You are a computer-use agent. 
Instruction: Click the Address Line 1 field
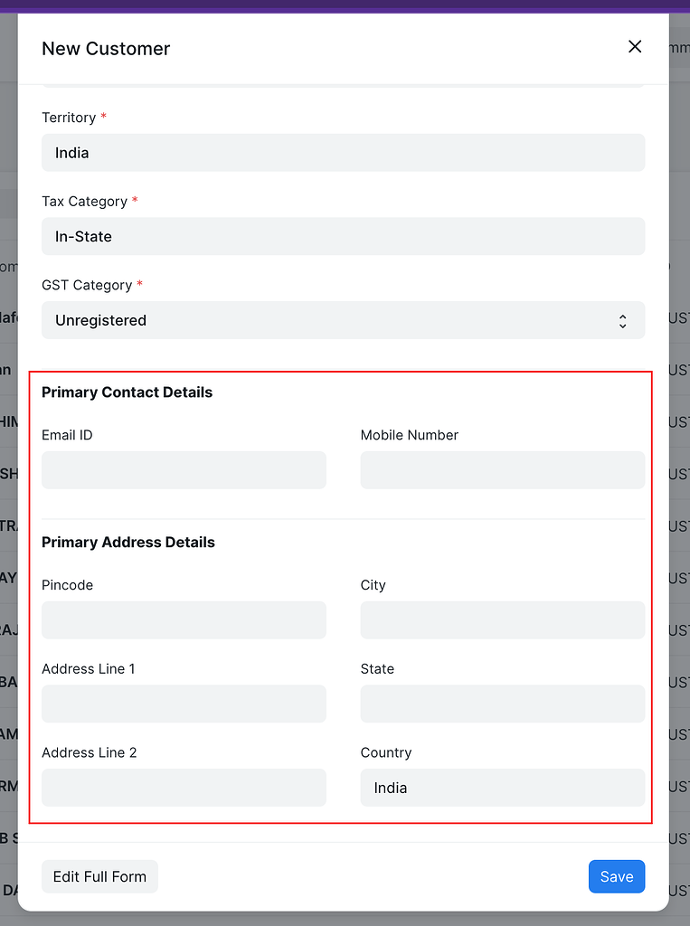tap(184, 704)
